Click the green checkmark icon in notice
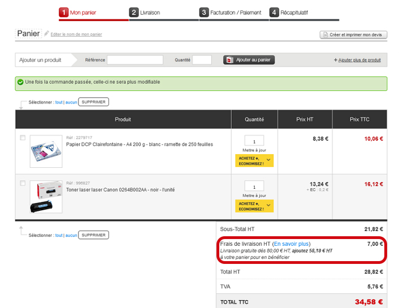 (20, 83)
